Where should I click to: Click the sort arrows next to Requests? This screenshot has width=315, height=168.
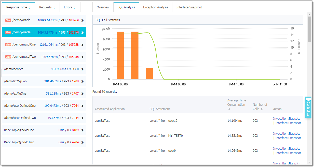coord(54,8)
